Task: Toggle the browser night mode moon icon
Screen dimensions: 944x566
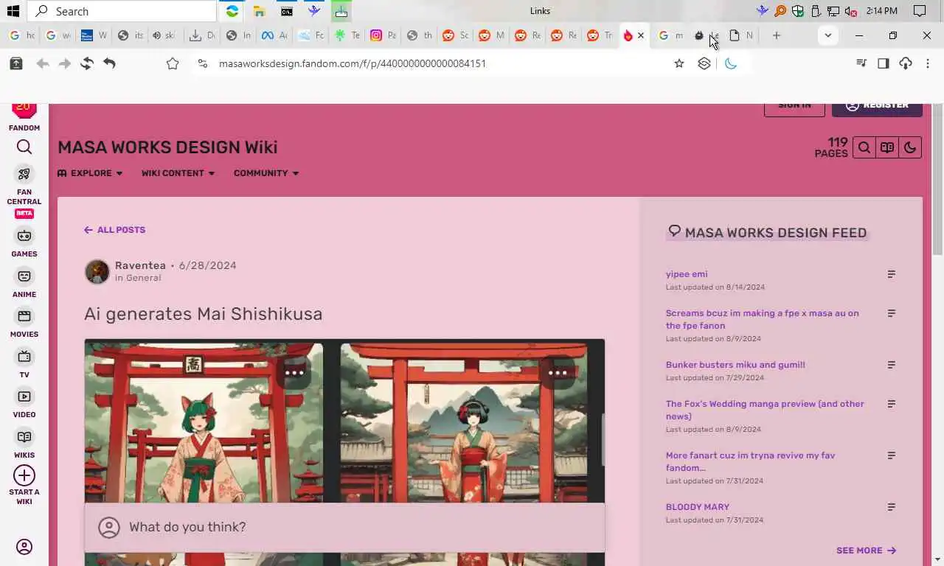Action: click(x=731, y=63)
